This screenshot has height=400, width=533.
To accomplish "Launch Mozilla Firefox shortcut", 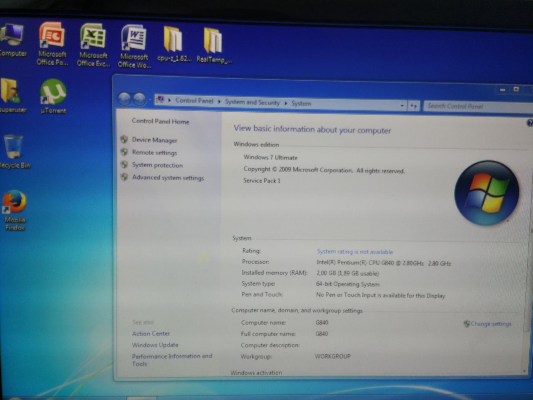I will 14,210.
